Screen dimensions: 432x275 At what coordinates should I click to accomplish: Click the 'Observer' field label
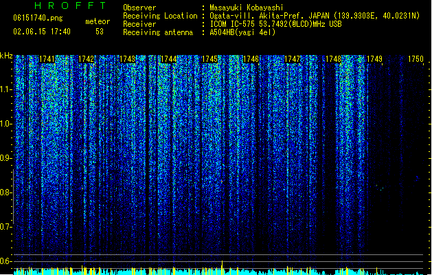point(139,8)
